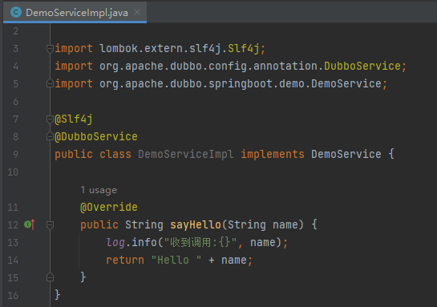
Task: Click the sayHello method name
Action: 196,224
